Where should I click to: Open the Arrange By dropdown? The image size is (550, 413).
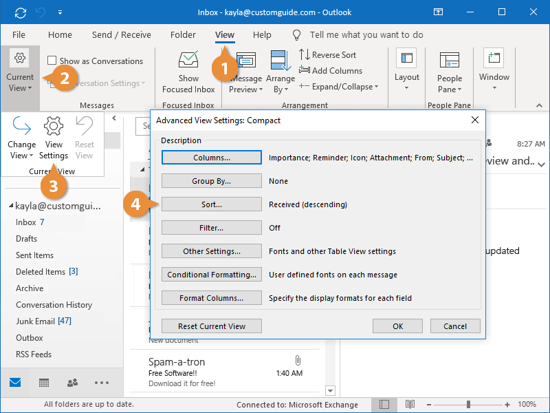click(280, 72)
